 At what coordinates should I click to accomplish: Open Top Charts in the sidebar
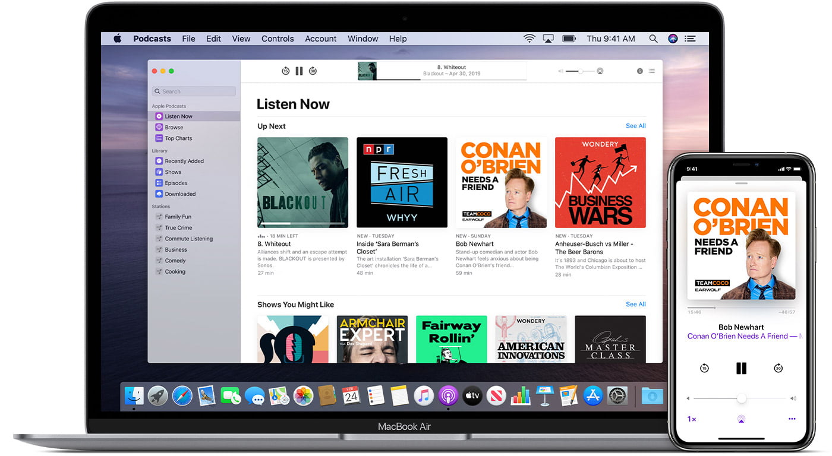pos(175,138)
